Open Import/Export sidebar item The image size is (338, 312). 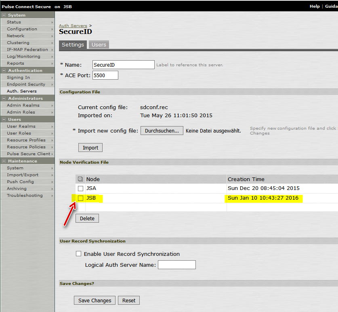pyautogui.click(x=27, y=175)
